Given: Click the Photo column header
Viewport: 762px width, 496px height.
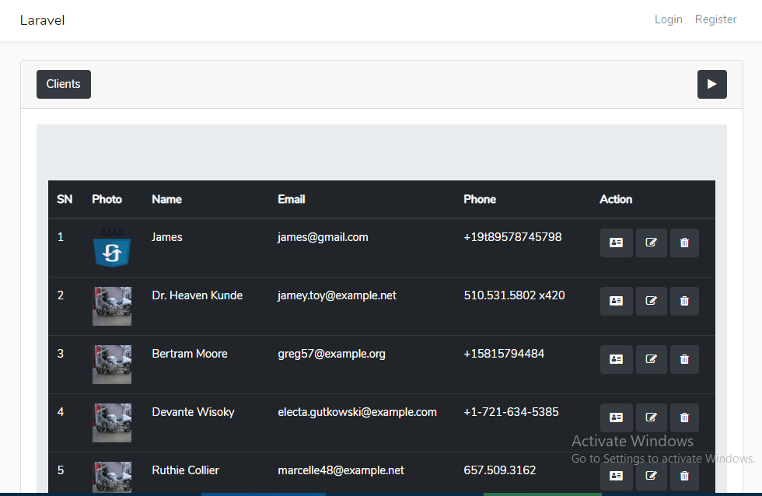Looking at the screenshot, I should (x=107, y=199).
